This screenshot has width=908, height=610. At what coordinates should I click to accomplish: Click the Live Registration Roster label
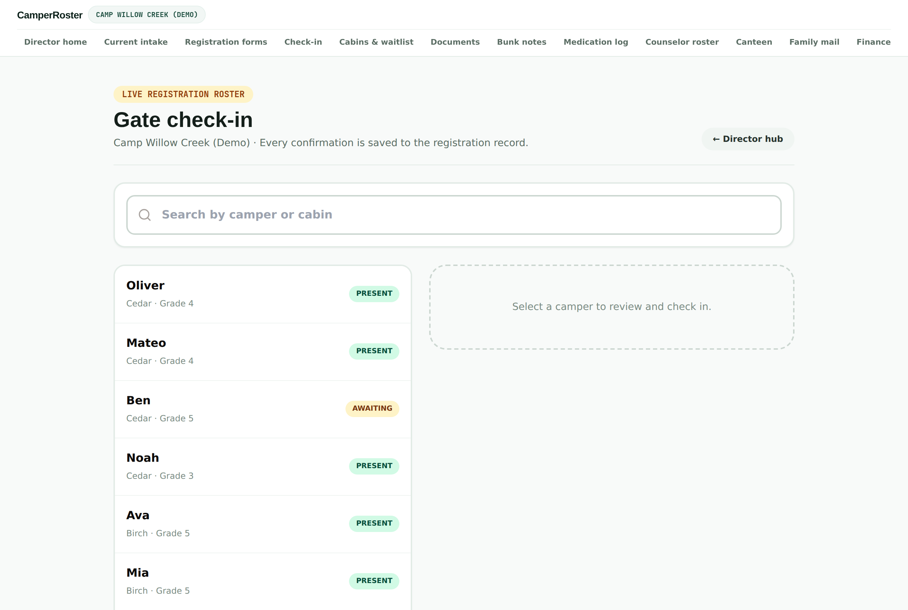[183, 95]
